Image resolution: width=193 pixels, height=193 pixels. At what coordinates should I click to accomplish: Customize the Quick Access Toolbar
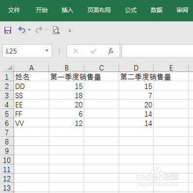pos(70,31)
